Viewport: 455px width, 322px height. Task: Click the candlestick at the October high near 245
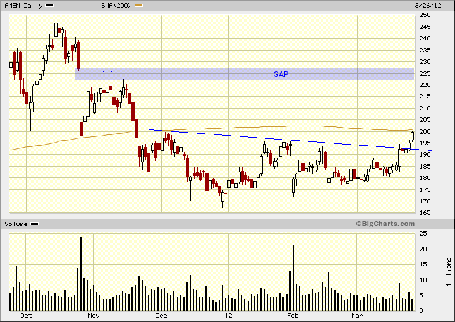(x=56, y=30)
